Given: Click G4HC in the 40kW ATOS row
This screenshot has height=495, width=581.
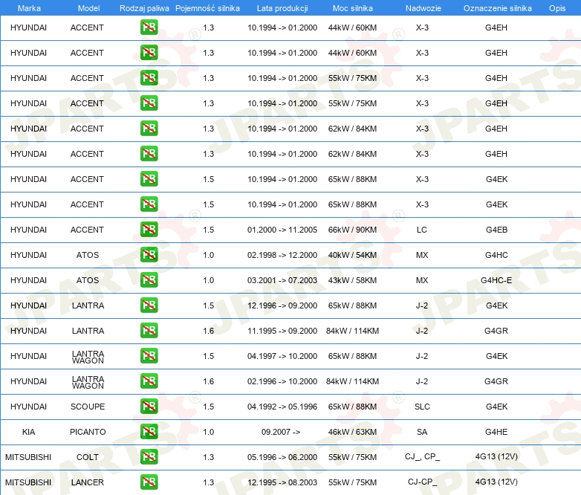Looking at the screenshot, I should [x=496, y=255].
